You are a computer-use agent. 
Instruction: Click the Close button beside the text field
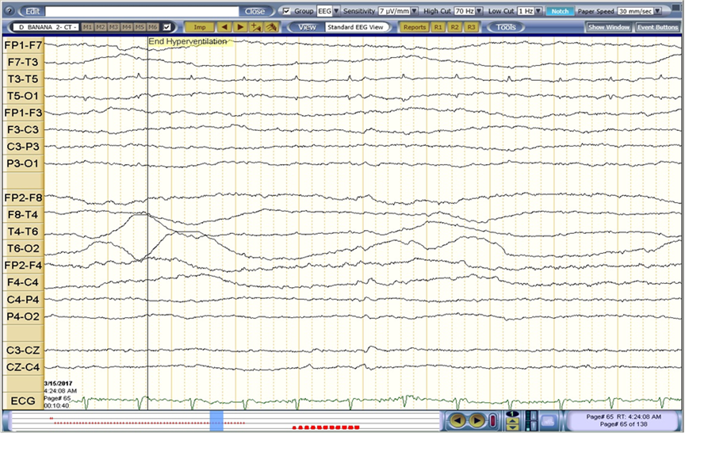[255, 11]
